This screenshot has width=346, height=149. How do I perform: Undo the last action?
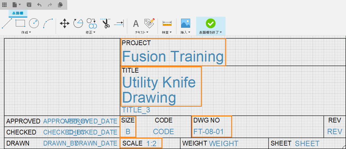pos(39,4)
